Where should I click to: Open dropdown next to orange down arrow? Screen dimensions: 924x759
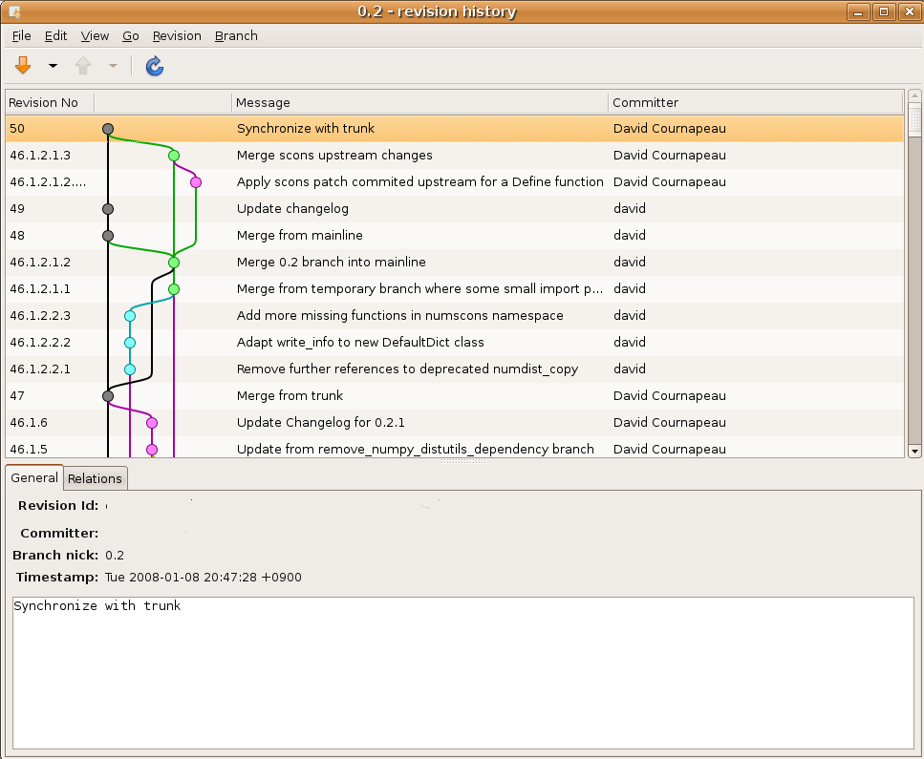pos(53,66)
